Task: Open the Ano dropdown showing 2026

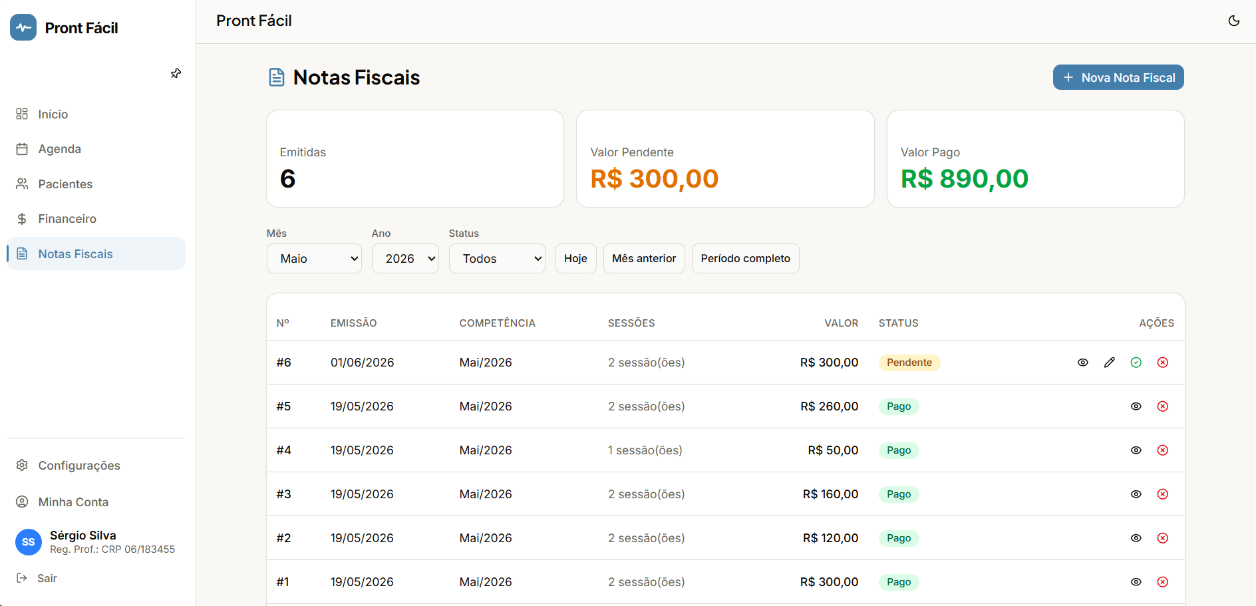Action: pos(405,259)
